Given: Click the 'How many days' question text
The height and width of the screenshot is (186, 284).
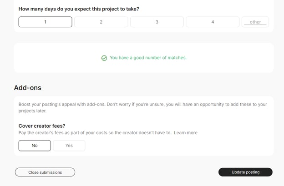Looking at the screenshot, I should [x=79, y=9].
